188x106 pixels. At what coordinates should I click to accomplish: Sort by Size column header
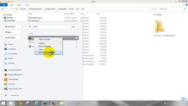pos(98,14)
